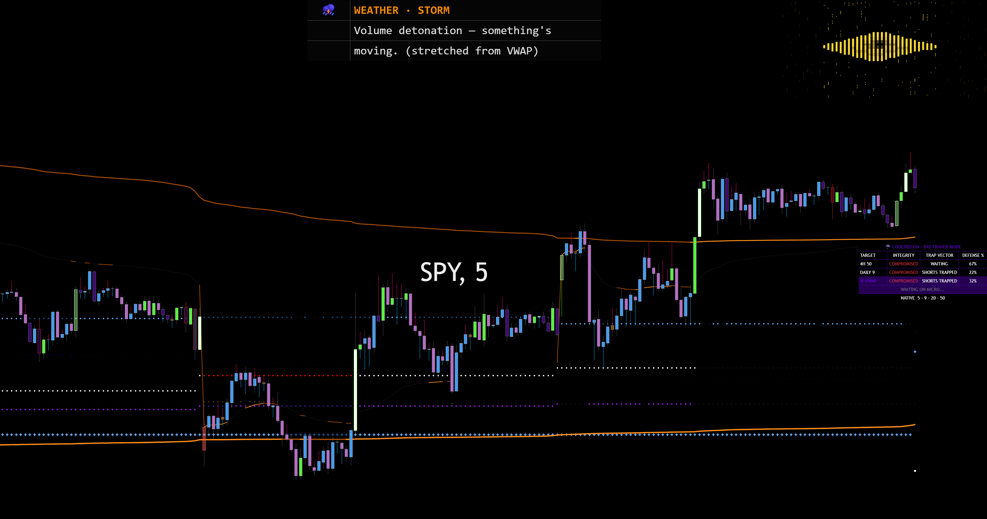Click the small blue plus marker at chart's right edge
This screenshot has width=987, height=519.
pyautogui.click(x=915, y=352)
